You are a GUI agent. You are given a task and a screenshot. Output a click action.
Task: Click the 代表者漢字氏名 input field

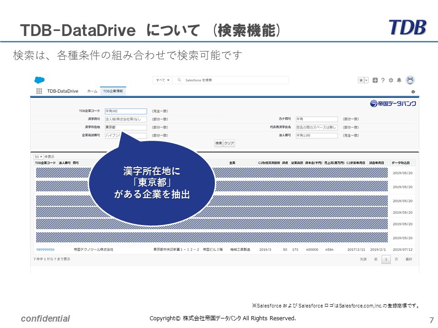(x=317, y=128)
